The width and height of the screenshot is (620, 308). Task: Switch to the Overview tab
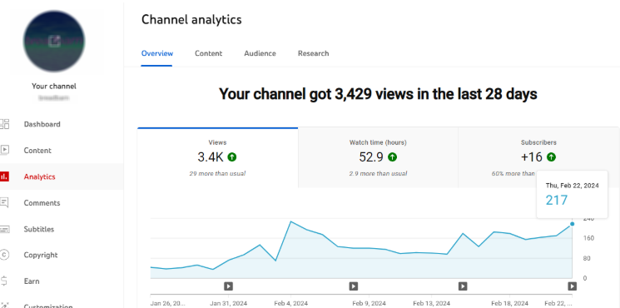click(157, 53)
